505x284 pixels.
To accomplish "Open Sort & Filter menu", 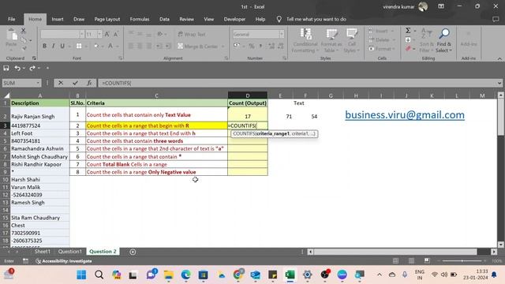I will [426, 40].
